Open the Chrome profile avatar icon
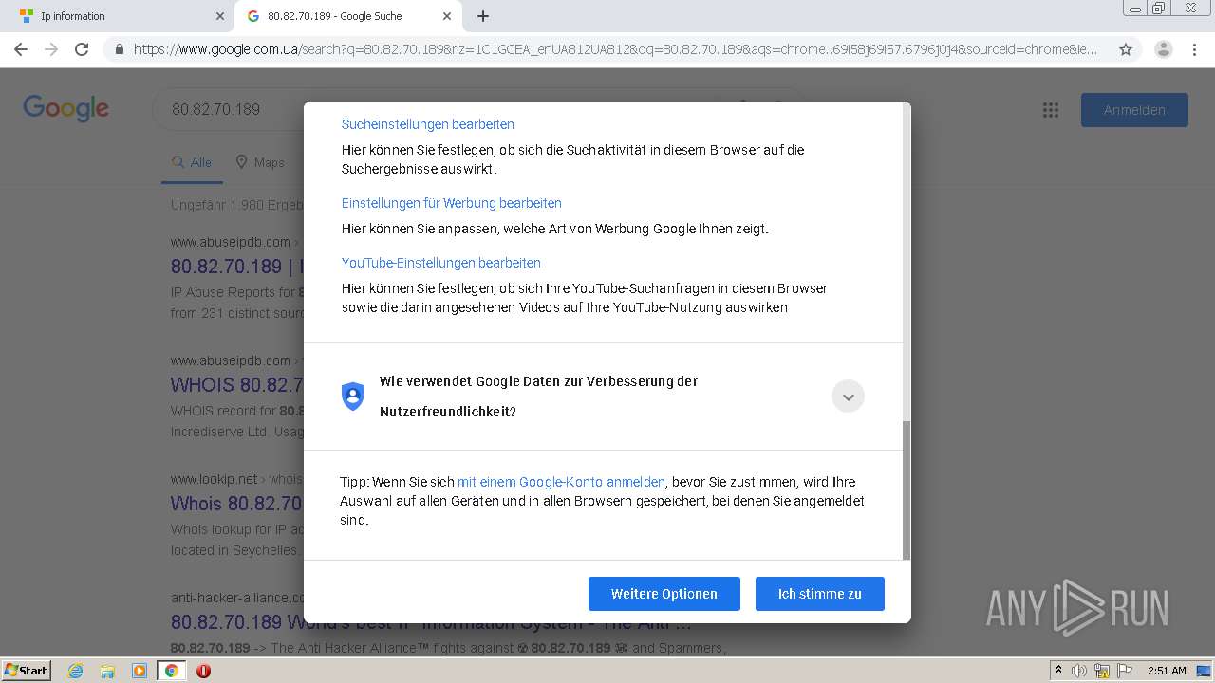Viewport: 1215px width, 683px height. point(1164,49)
